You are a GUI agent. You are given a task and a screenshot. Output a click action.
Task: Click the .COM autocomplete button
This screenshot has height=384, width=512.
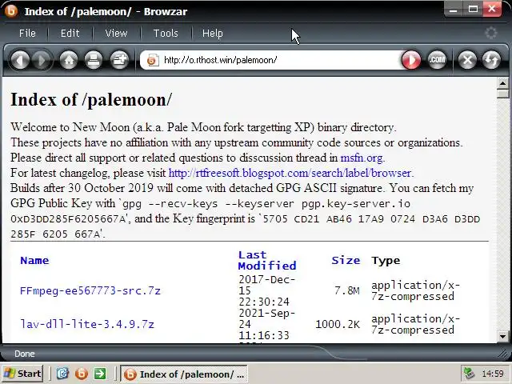point(437,60)
